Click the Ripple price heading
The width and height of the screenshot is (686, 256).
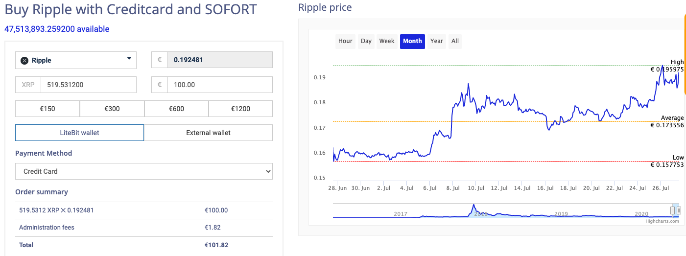[325, 7]
